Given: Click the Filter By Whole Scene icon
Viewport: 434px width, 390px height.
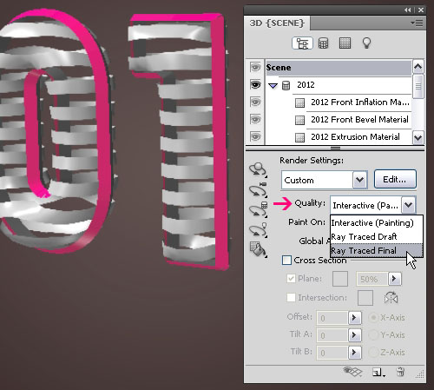Looking at the screenshot, I should point(302,43).
